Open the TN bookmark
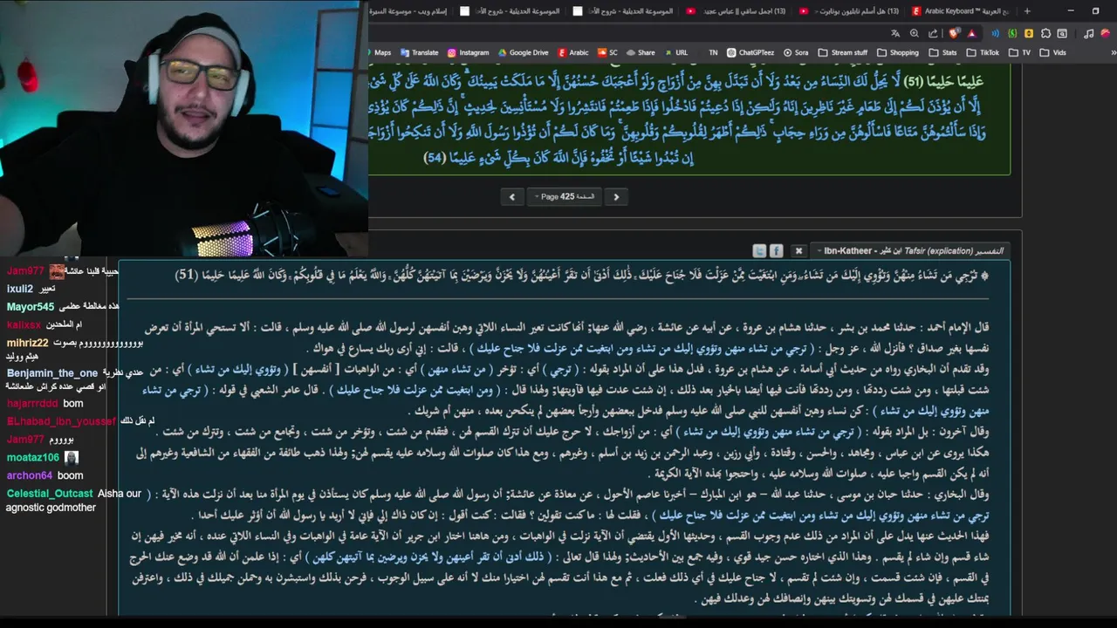The width and height of the screenshot is (1117, 628). 714,52
